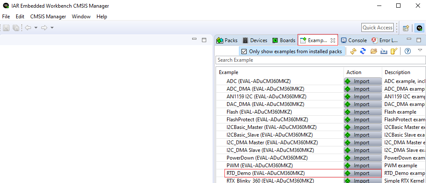Import the FlashProtect example

363,119
